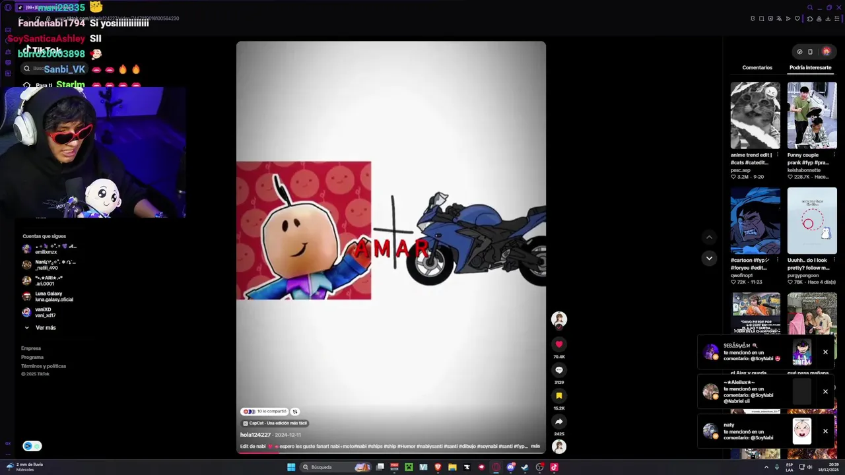Open Discord from the taskbar
Viewport: 845px width, 475px height.
pos(510,467)
